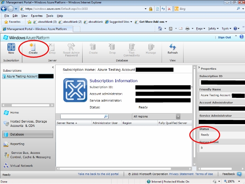Screen dimensions: 245x184
Task: Click Take me back to old portal
Action: click(x=98, y=174)
